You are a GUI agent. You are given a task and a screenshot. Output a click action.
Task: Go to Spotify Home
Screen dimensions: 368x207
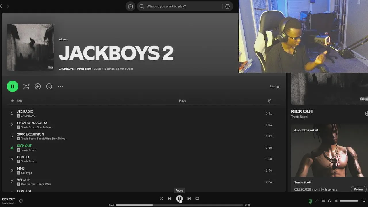(130, 6)
